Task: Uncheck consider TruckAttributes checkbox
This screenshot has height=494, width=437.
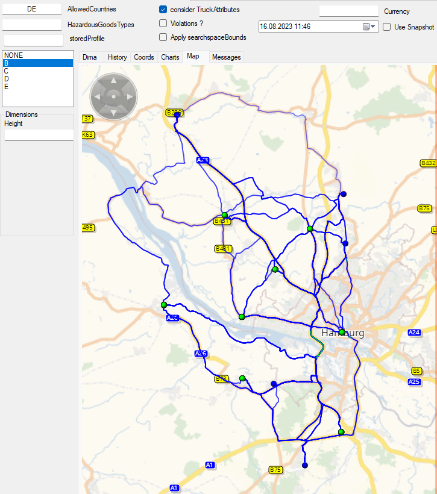Action: coord(163,10)
